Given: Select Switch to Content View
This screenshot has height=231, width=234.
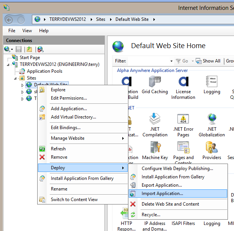Looking at the screenshot, I should point(83,199).
